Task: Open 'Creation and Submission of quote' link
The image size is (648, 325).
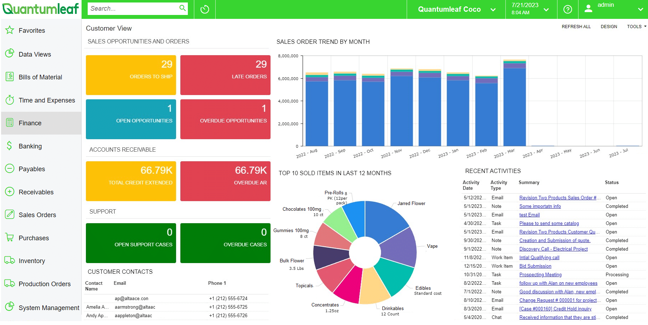Action: coord(555,241)
